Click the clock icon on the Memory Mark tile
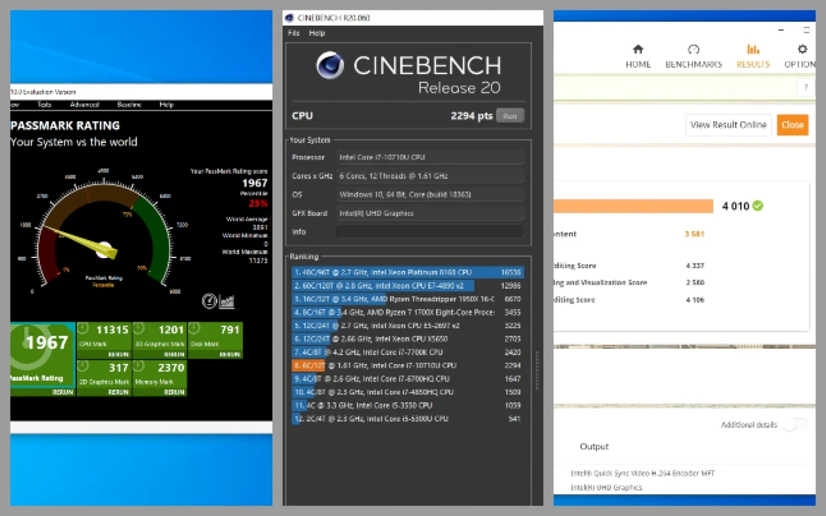 138,366
